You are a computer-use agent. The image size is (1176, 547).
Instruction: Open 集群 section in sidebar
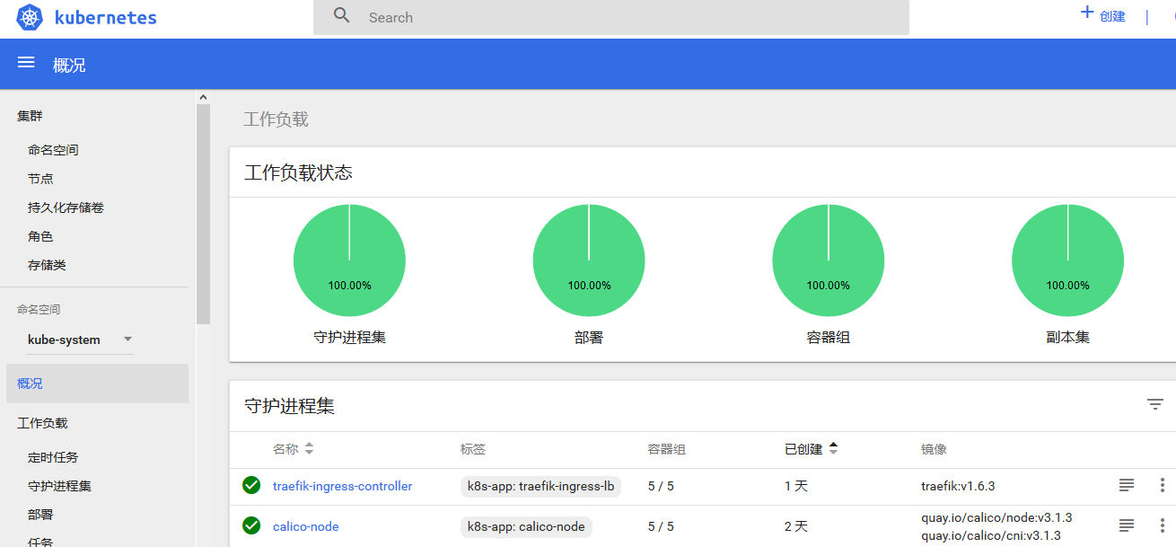click(x=30, y=116)
